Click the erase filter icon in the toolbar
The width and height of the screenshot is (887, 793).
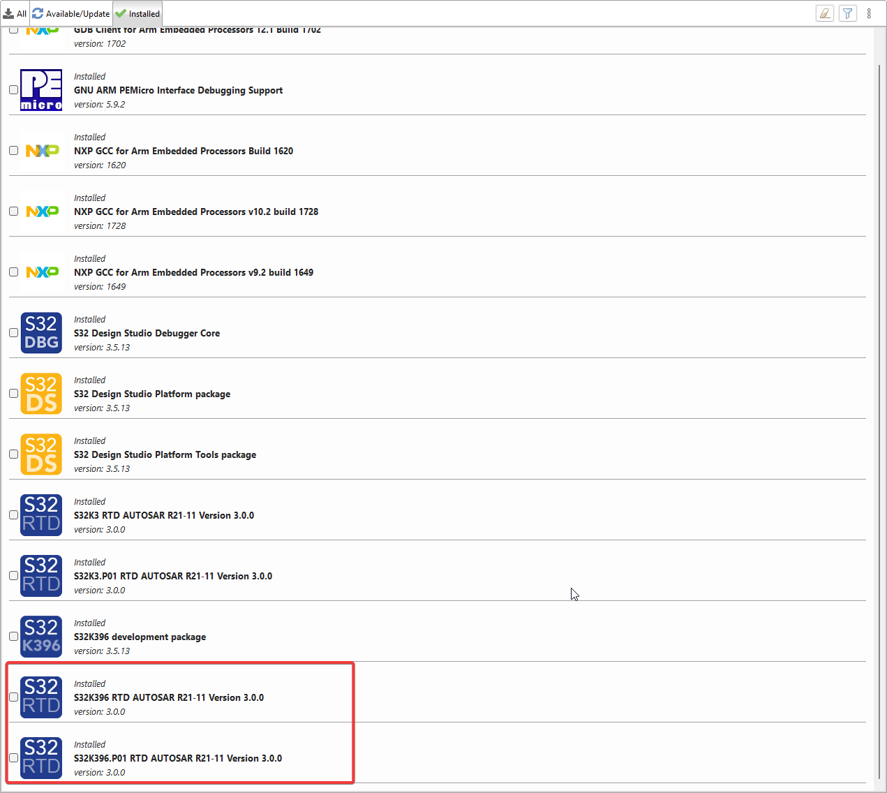[x=824, y=13]
